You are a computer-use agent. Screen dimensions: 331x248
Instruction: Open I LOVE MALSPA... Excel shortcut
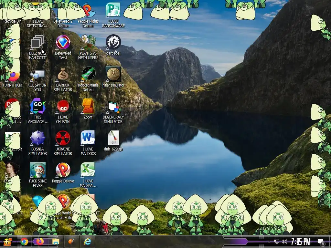[x=88, y=175]
